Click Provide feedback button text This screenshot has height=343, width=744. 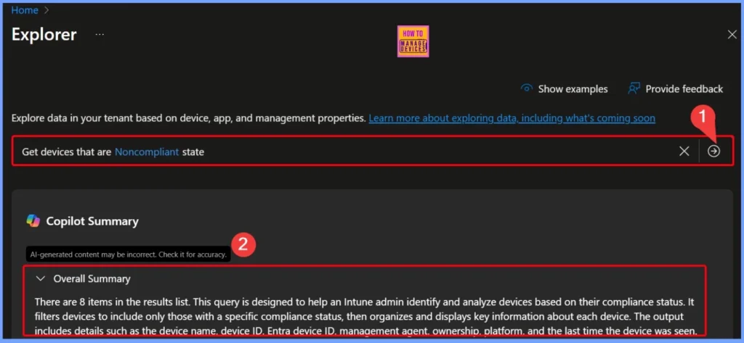pos(684,89)
